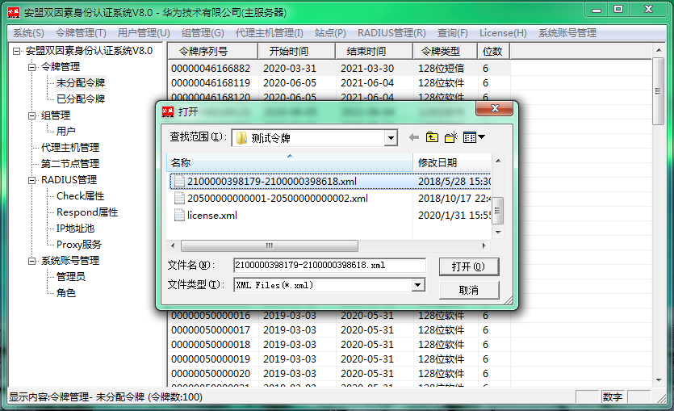Click file icon of 20500000000001 xml file
674x411 pixels.
pos(179,198)
